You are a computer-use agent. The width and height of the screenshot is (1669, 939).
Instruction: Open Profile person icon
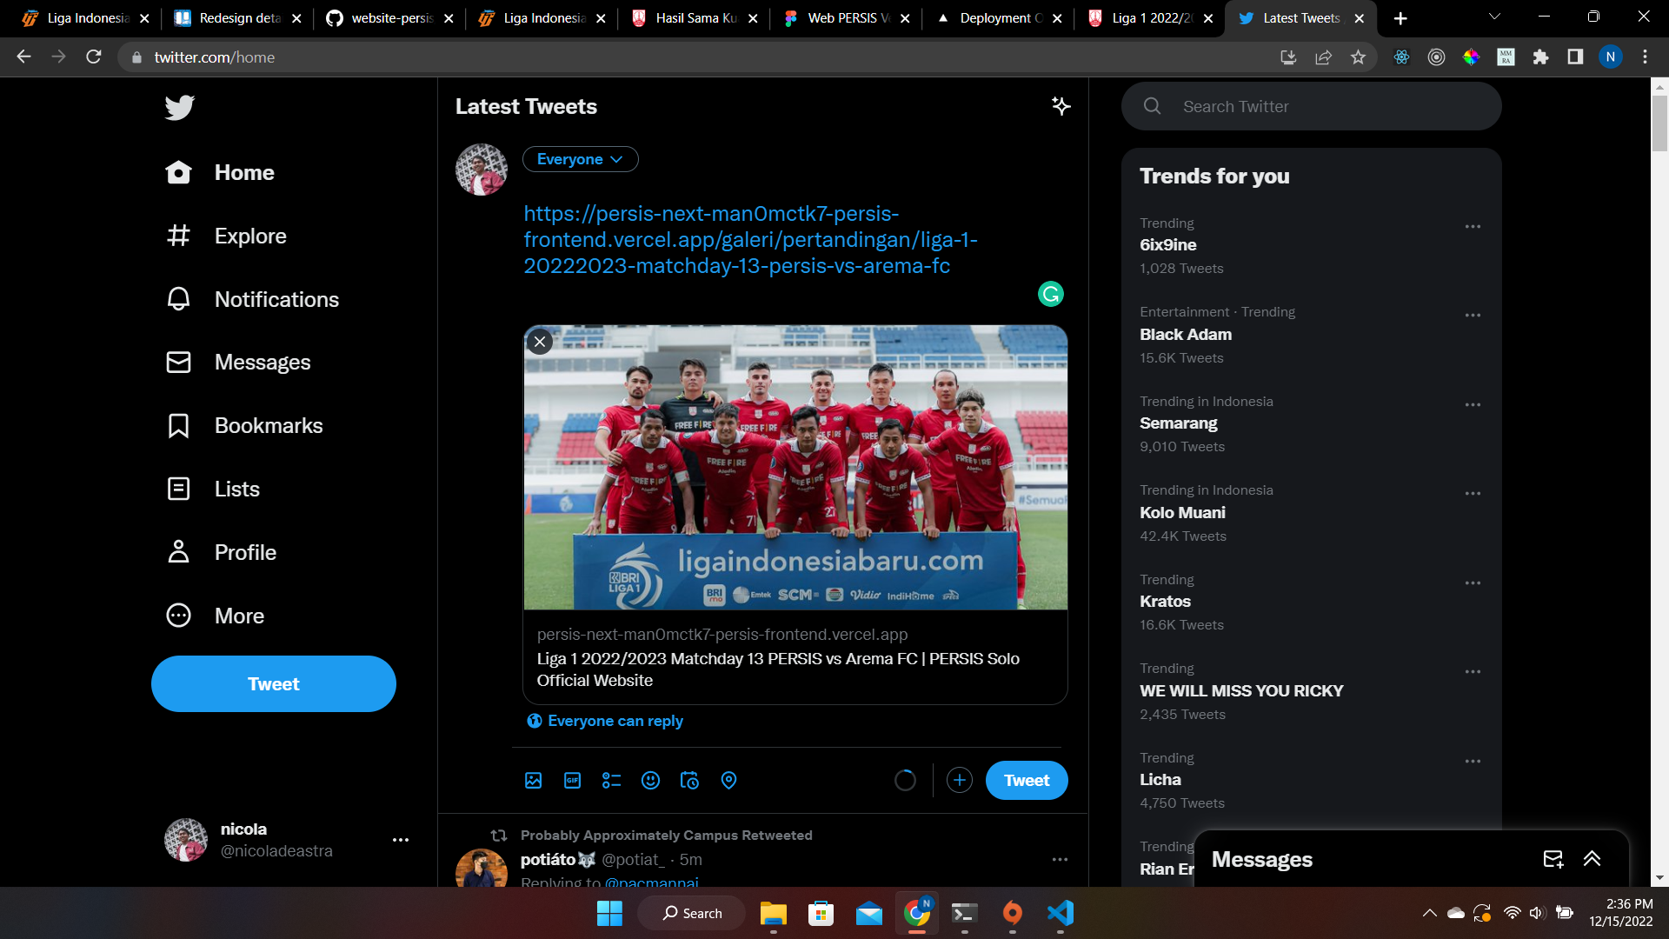coord(178,552)
